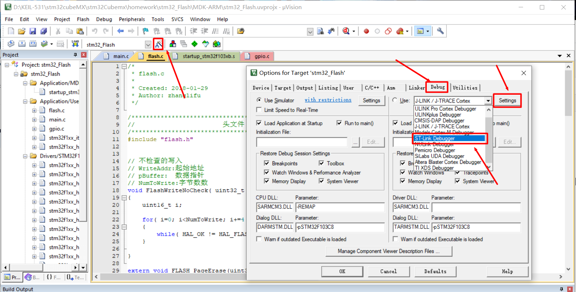Create a new file with the toolbar icon
Viewport: 576px width, 292px height.
tap(11, 31)
